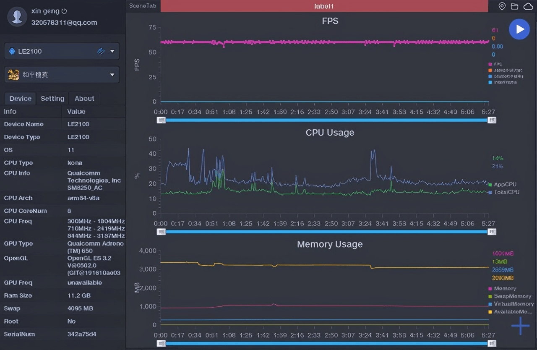Click the email 320578311@qq.com

[64, 23]
